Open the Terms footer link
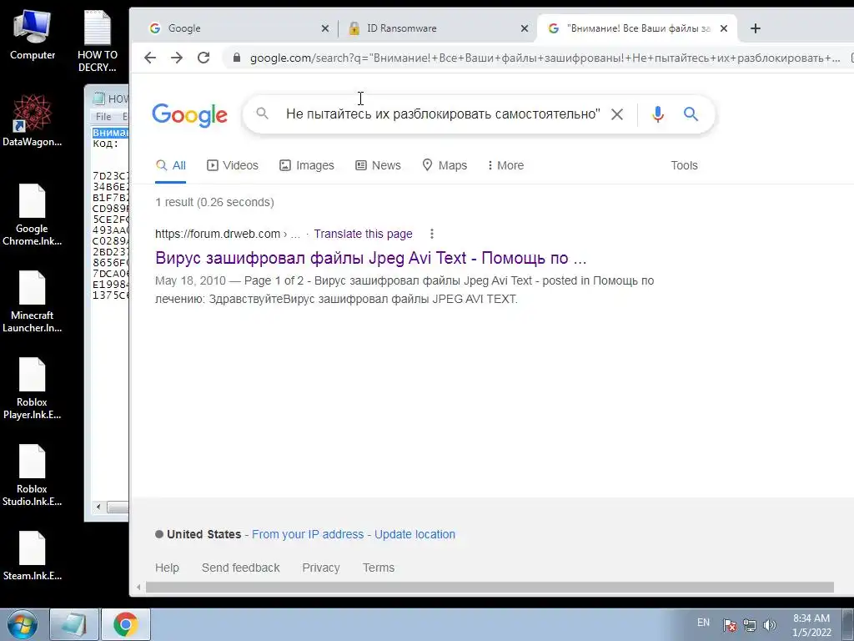Image resolution: width=854 pixels, height=641 pixels. pos(379,568)
